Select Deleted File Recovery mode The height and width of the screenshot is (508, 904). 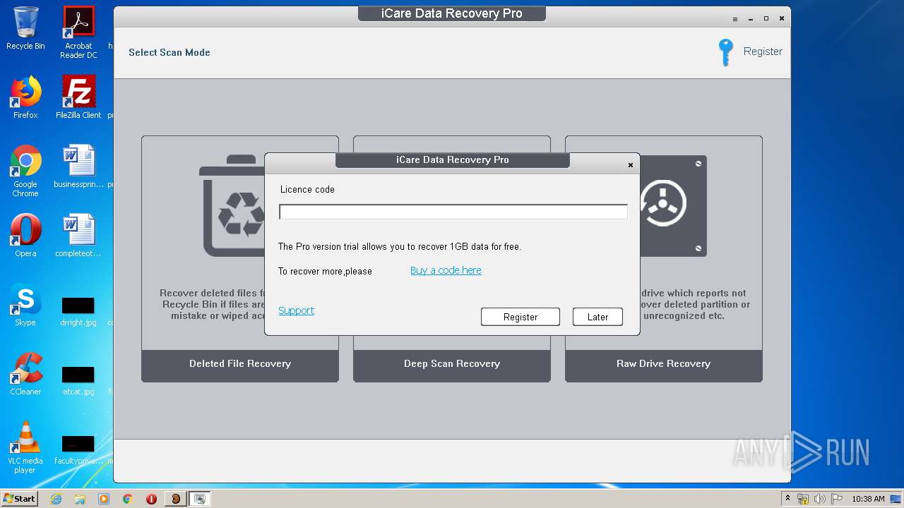[x=240, y=364]
